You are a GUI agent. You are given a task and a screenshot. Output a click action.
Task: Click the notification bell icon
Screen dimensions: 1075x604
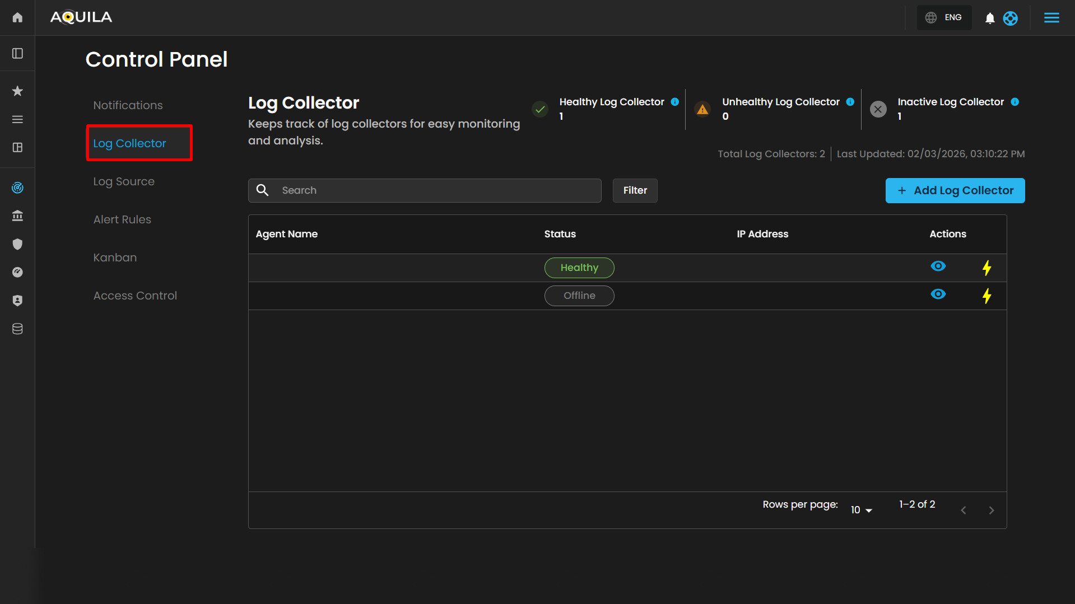click(x=990, y=18)
